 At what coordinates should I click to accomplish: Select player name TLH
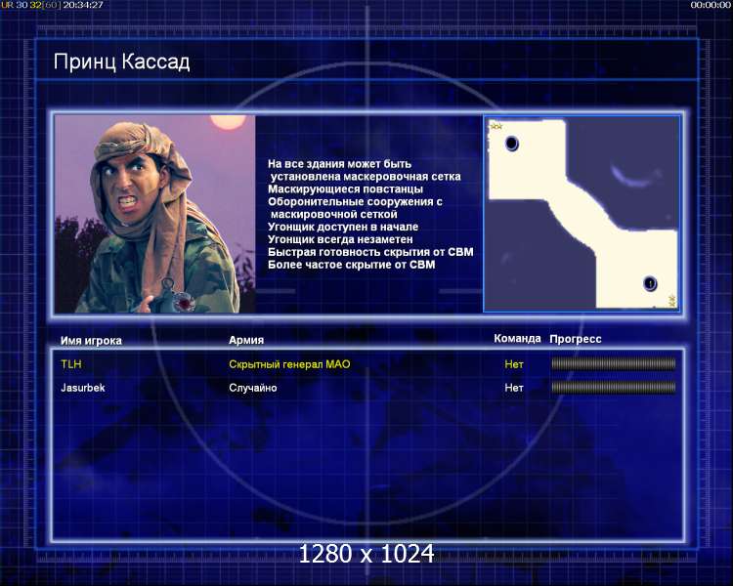click(71, 364)
